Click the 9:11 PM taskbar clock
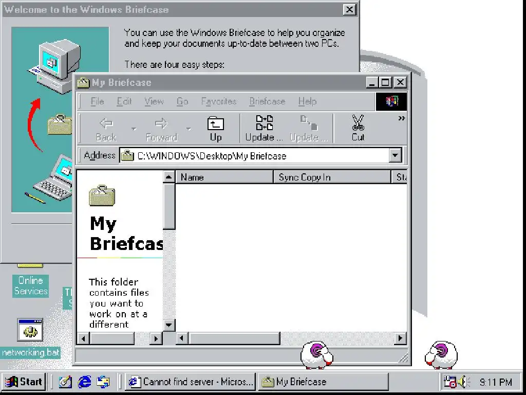 click(x=496, y=382)
